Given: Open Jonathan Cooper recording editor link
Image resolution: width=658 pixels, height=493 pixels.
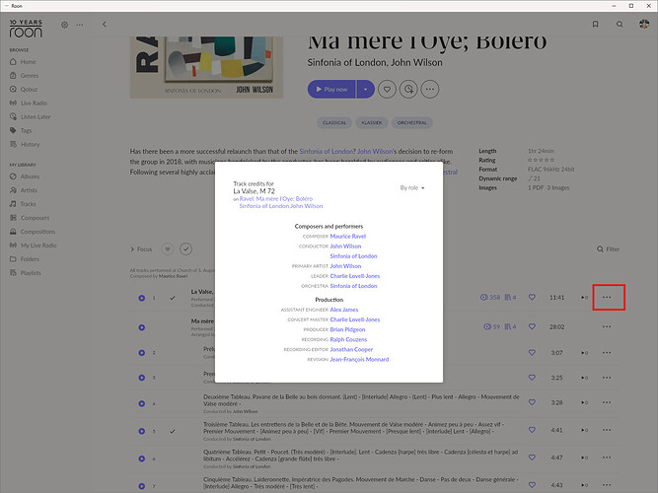Looking at the screenshot, I should pyautogui.click(x=351, y=349).
